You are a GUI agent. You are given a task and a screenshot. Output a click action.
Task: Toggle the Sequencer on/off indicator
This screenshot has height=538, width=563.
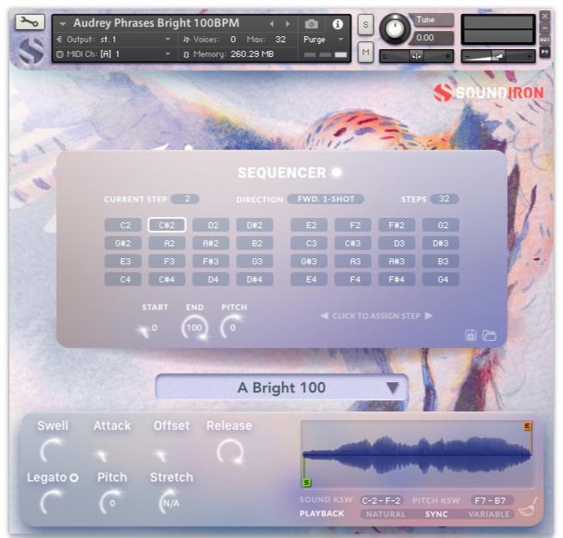pos(337,172)
